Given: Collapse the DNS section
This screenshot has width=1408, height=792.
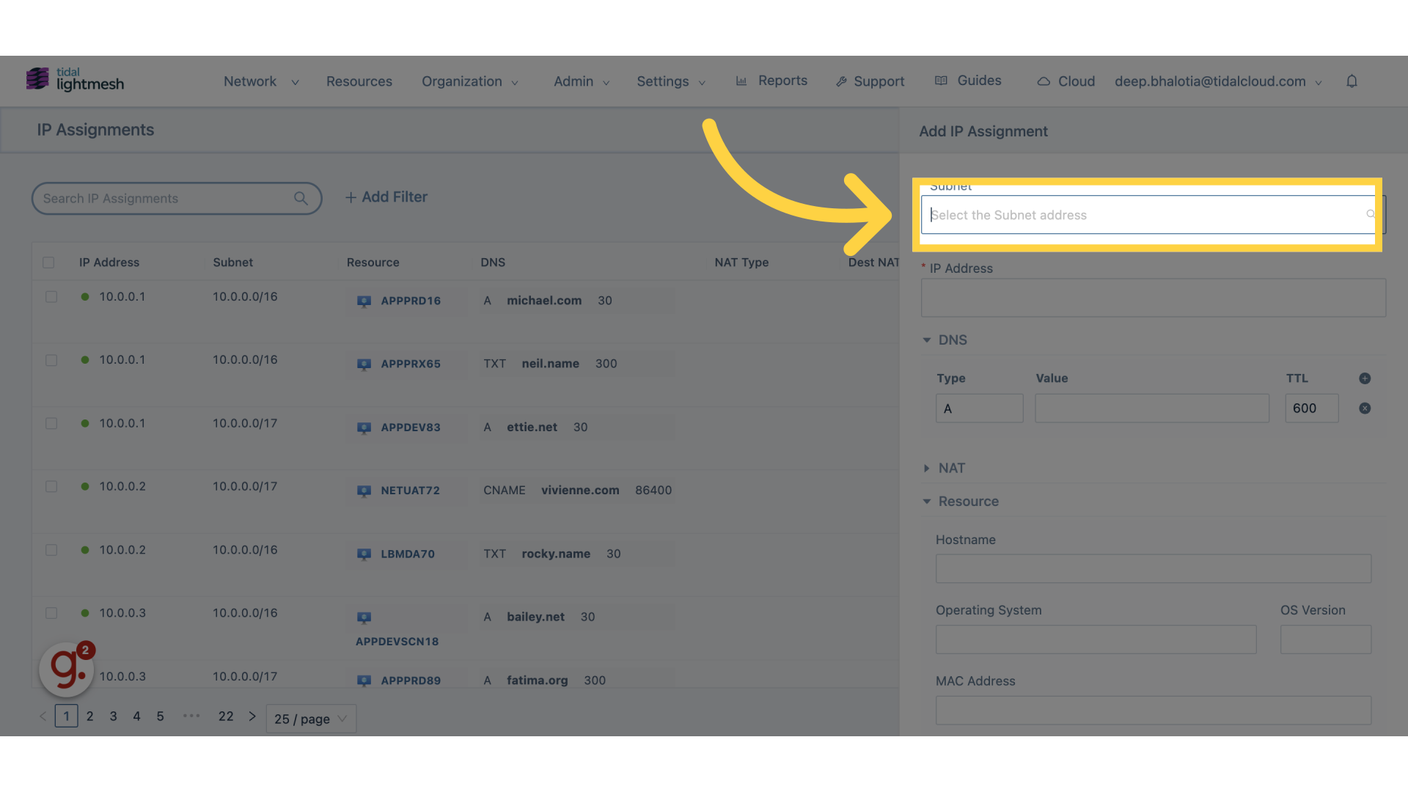Looking at the screenshot, I should [x=945, y=340].
